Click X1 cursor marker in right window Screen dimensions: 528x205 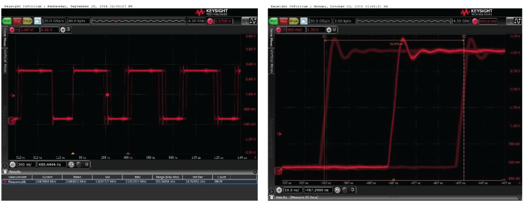pyautogui.click(x=324, y=36)
